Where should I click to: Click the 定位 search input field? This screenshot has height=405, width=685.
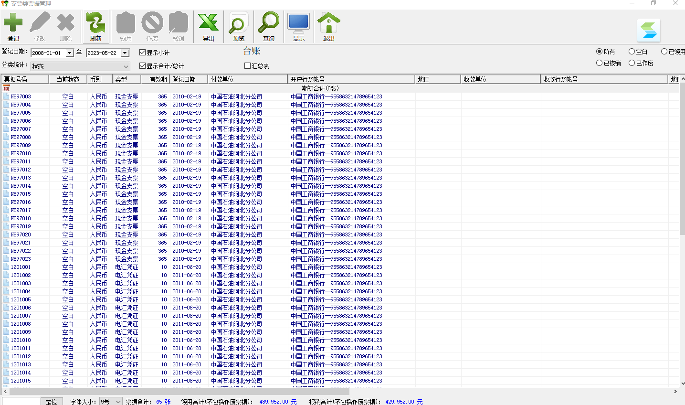21,402
